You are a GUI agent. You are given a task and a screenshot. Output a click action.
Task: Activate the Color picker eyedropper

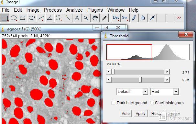(x=104, y=18)
